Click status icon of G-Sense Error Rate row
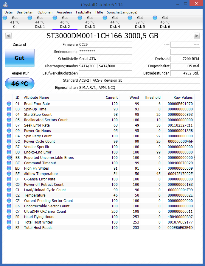 (x=9, y=179)
